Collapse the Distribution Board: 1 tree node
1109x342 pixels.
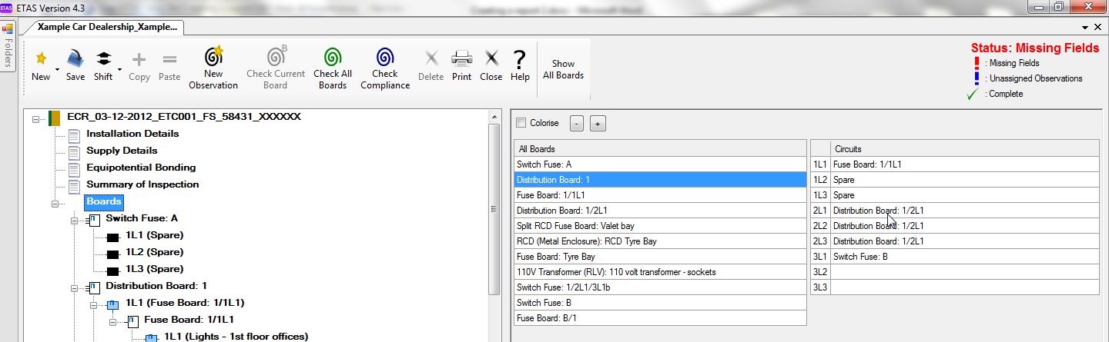[74, 288]
